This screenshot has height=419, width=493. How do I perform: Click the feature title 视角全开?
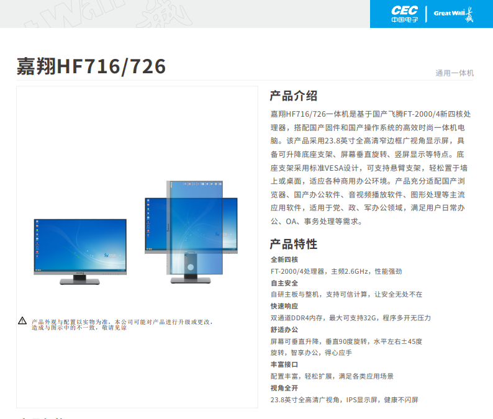pos(284,388)
